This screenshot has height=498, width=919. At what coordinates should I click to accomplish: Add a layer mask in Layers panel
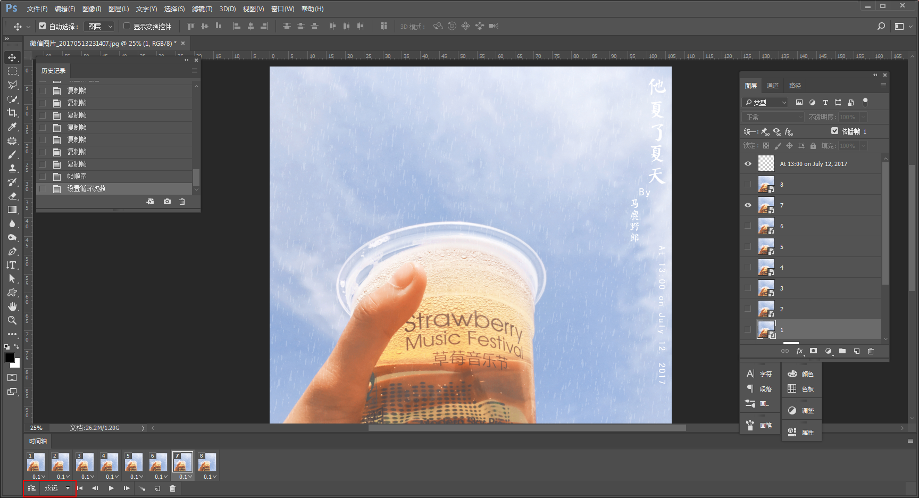coord(814,351)
